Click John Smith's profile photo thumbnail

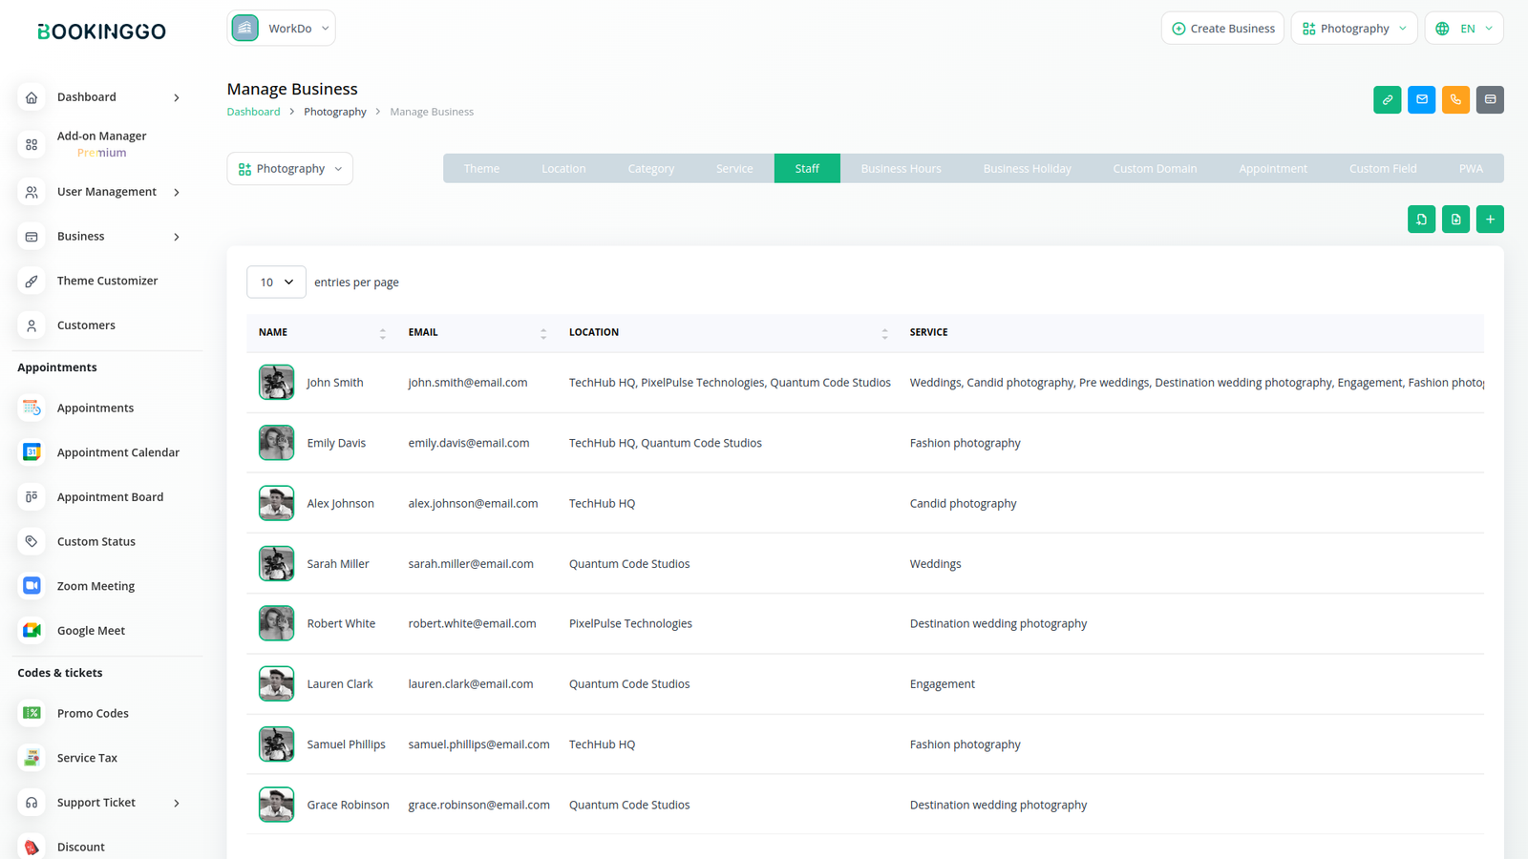click(x=276, y=383)
